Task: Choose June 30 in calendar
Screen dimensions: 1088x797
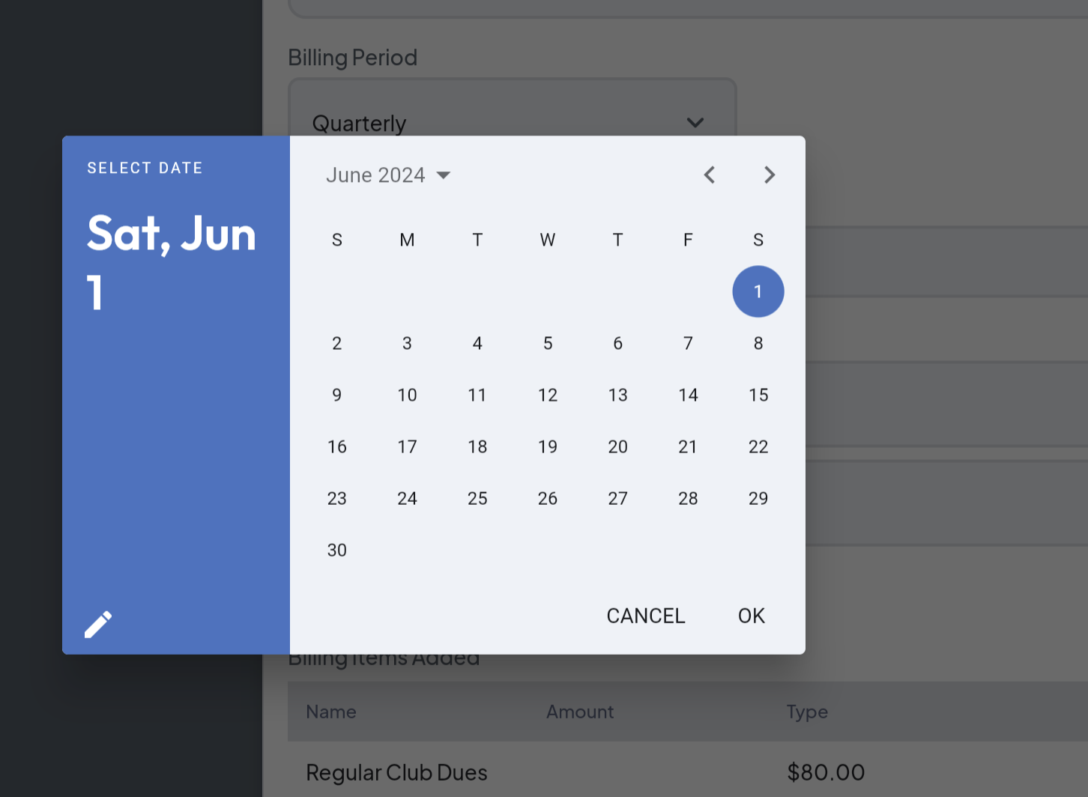Action: (337, 550)
